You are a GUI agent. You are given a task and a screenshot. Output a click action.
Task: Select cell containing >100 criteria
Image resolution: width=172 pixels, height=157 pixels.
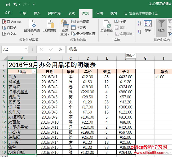[x=163, y=77]
